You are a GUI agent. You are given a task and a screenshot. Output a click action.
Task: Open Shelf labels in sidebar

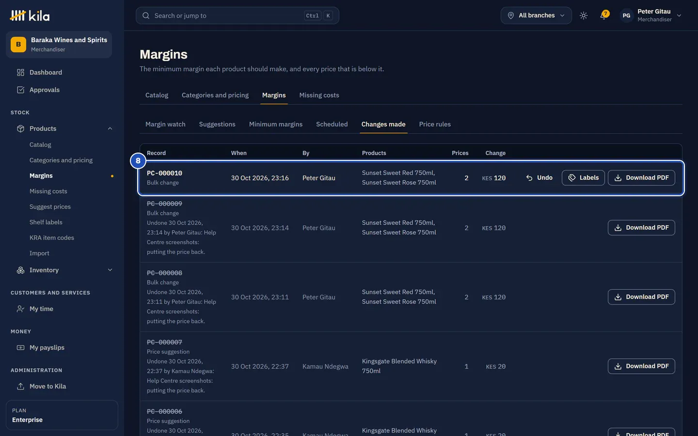click(46, 222)
